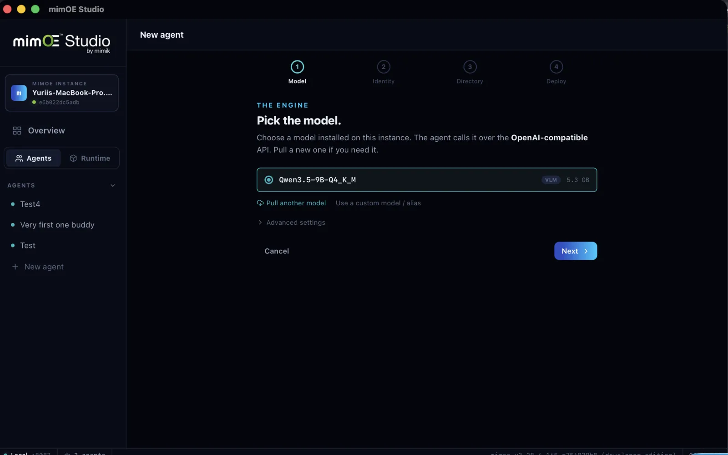728x455 pixels.
Task: Click the 5.3 GB size text
Action: (x=578, y=180)
